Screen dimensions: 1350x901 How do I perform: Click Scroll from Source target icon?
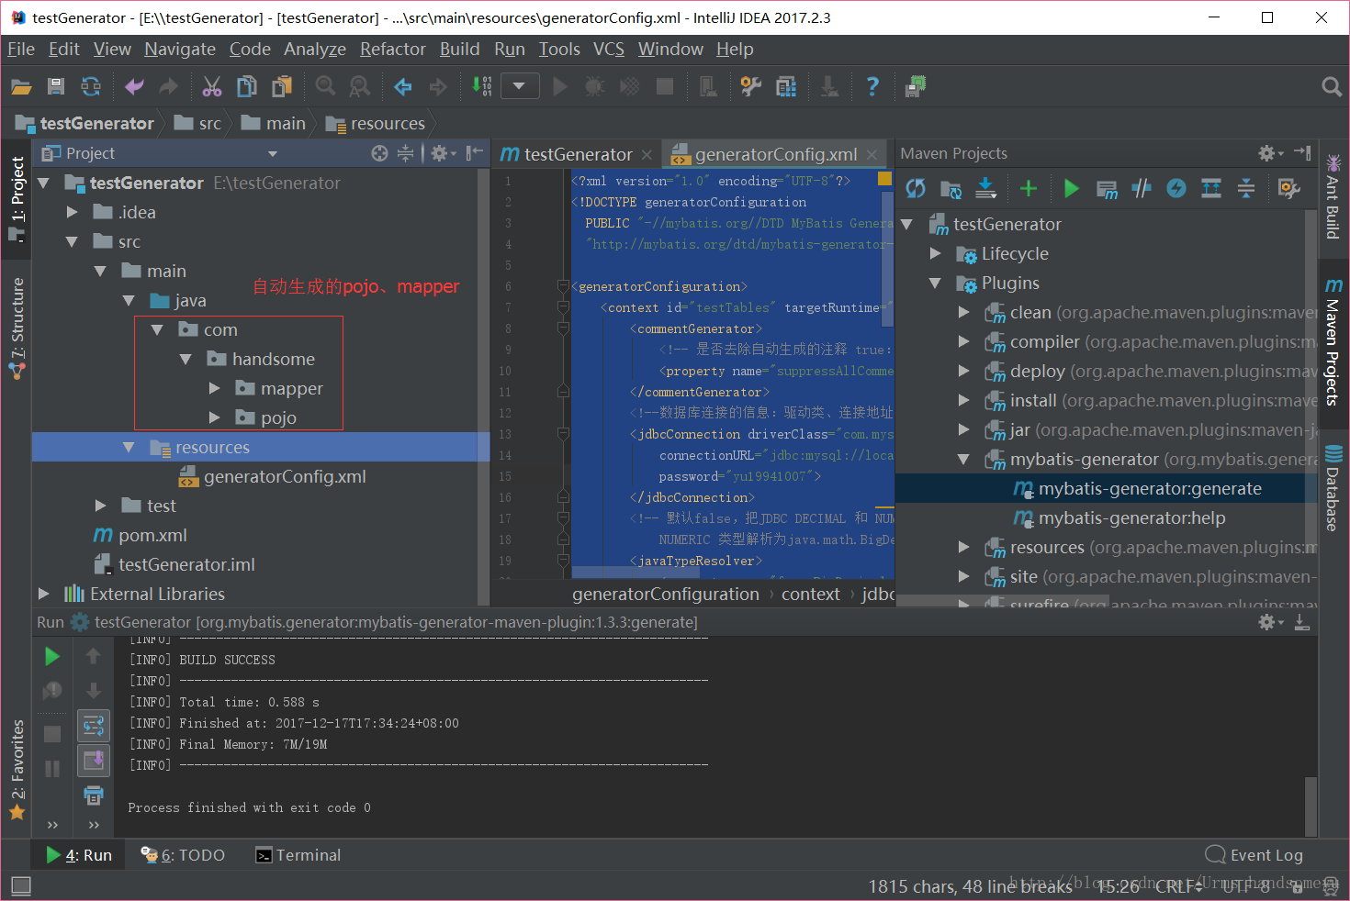tap(379, 153)
